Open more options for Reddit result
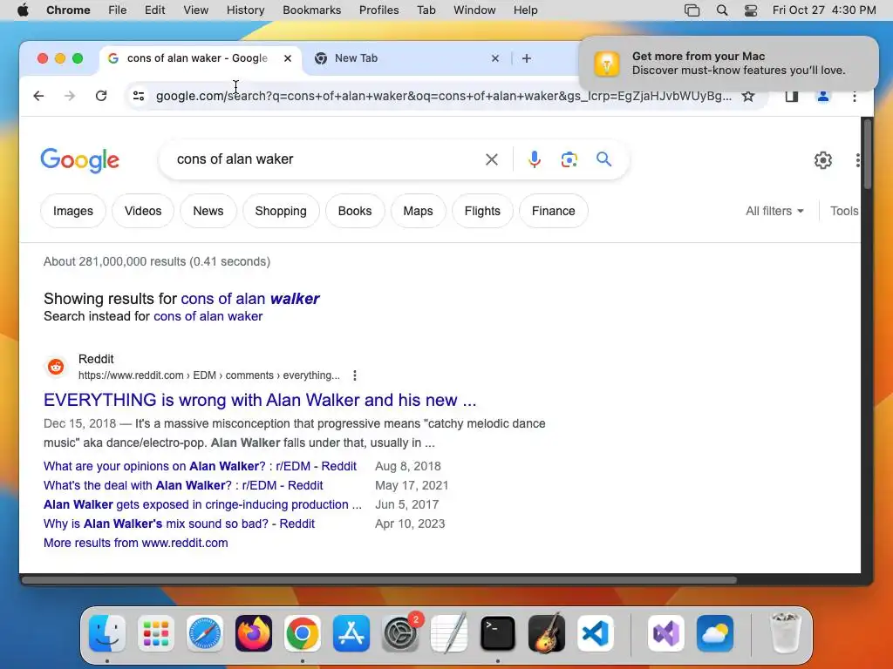Screen dimensions: 893x669 coord(355,375)
